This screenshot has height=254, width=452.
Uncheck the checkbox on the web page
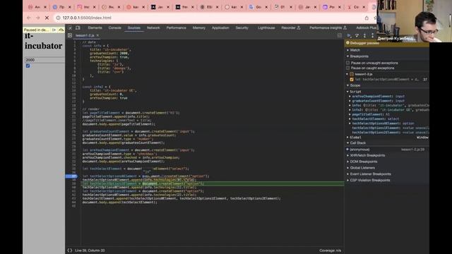coord(28,66)
